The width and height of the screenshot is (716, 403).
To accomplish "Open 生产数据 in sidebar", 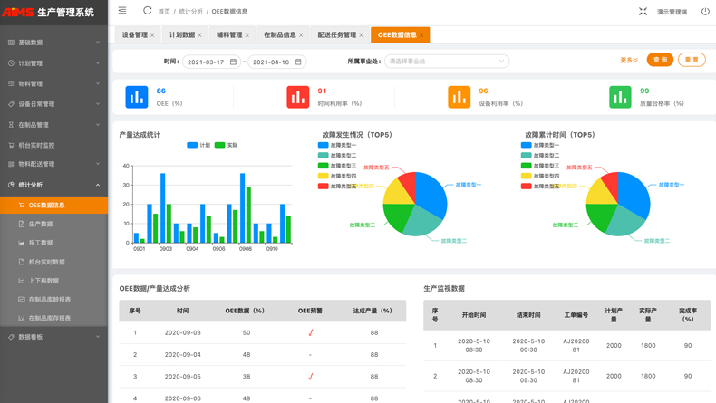I will 41,224.
